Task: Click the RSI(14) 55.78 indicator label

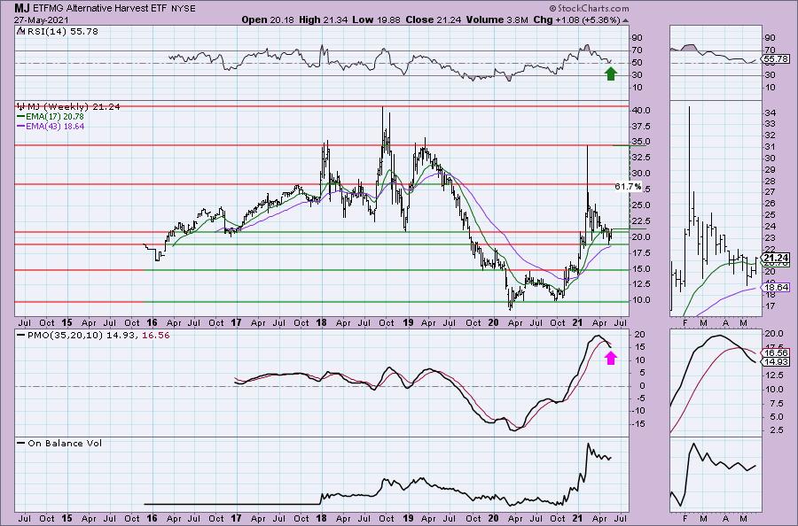Action: (x=62, y=32)
